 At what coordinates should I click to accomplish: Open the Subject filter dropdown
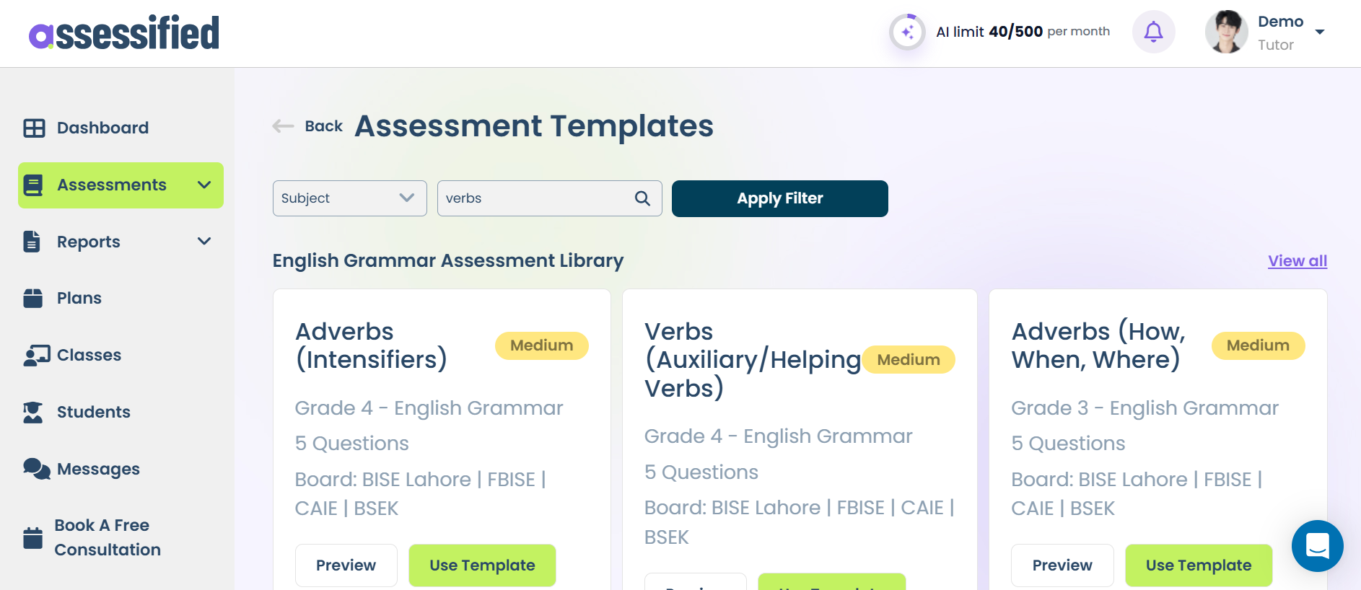click(x=349, y=198)
